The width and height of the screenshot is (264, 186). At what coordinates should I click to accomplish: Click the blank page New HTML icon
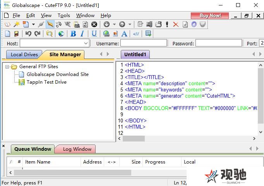[x=7, y=34]
